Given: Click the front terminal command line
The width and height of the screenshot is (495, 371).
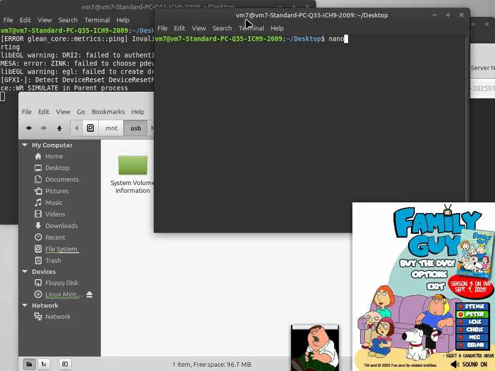Looking at the screenshot, I should [x=251, y=39].
